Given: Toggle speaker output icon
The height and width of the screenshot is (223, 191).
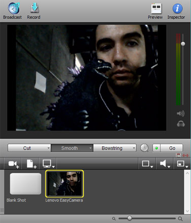Looking at the screenshot, I should (180, 113).
